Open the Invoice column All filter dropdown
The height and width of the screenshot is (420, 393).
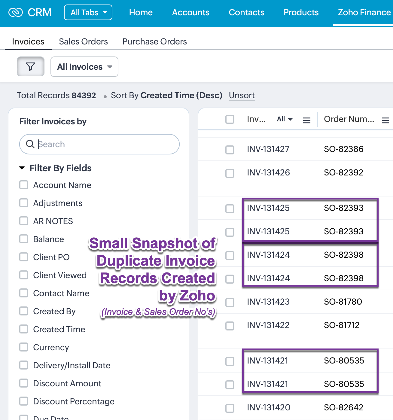285,119
